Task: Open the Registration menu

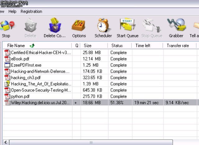Action: (x=31, y=12)
